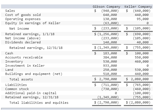
Task: Select the Cost of goods sold label
Action: 23,15
